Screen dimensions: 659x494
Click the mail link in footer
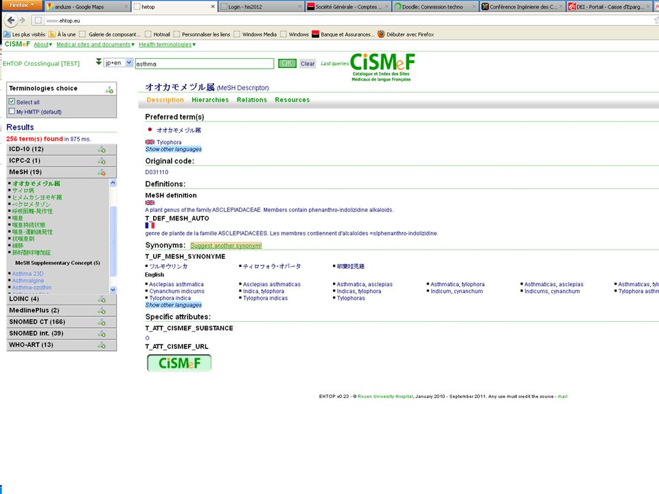[562, 397]
